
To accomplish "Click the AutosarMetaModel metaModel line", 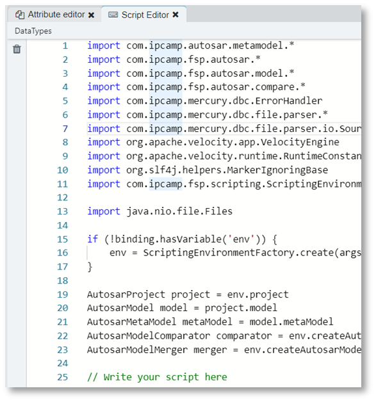I will coord(210,322).
